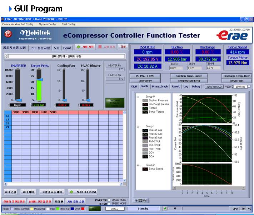Toggle the 인버터 고전압 전원 button
The image size is (254, 215).
tap(40, 201)
